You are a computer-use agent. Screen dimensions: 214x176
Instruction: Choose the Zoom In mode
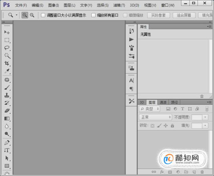pos(25,15)
